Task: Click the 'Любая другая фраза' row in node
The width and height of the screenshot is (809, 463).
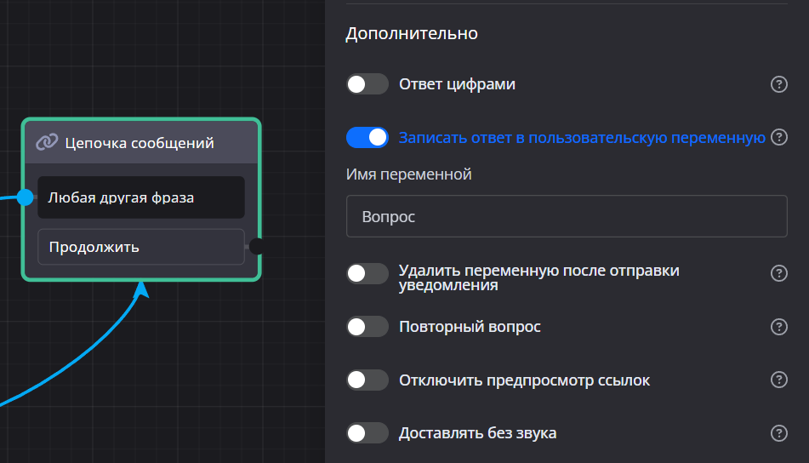Action: tap(140, 197)
